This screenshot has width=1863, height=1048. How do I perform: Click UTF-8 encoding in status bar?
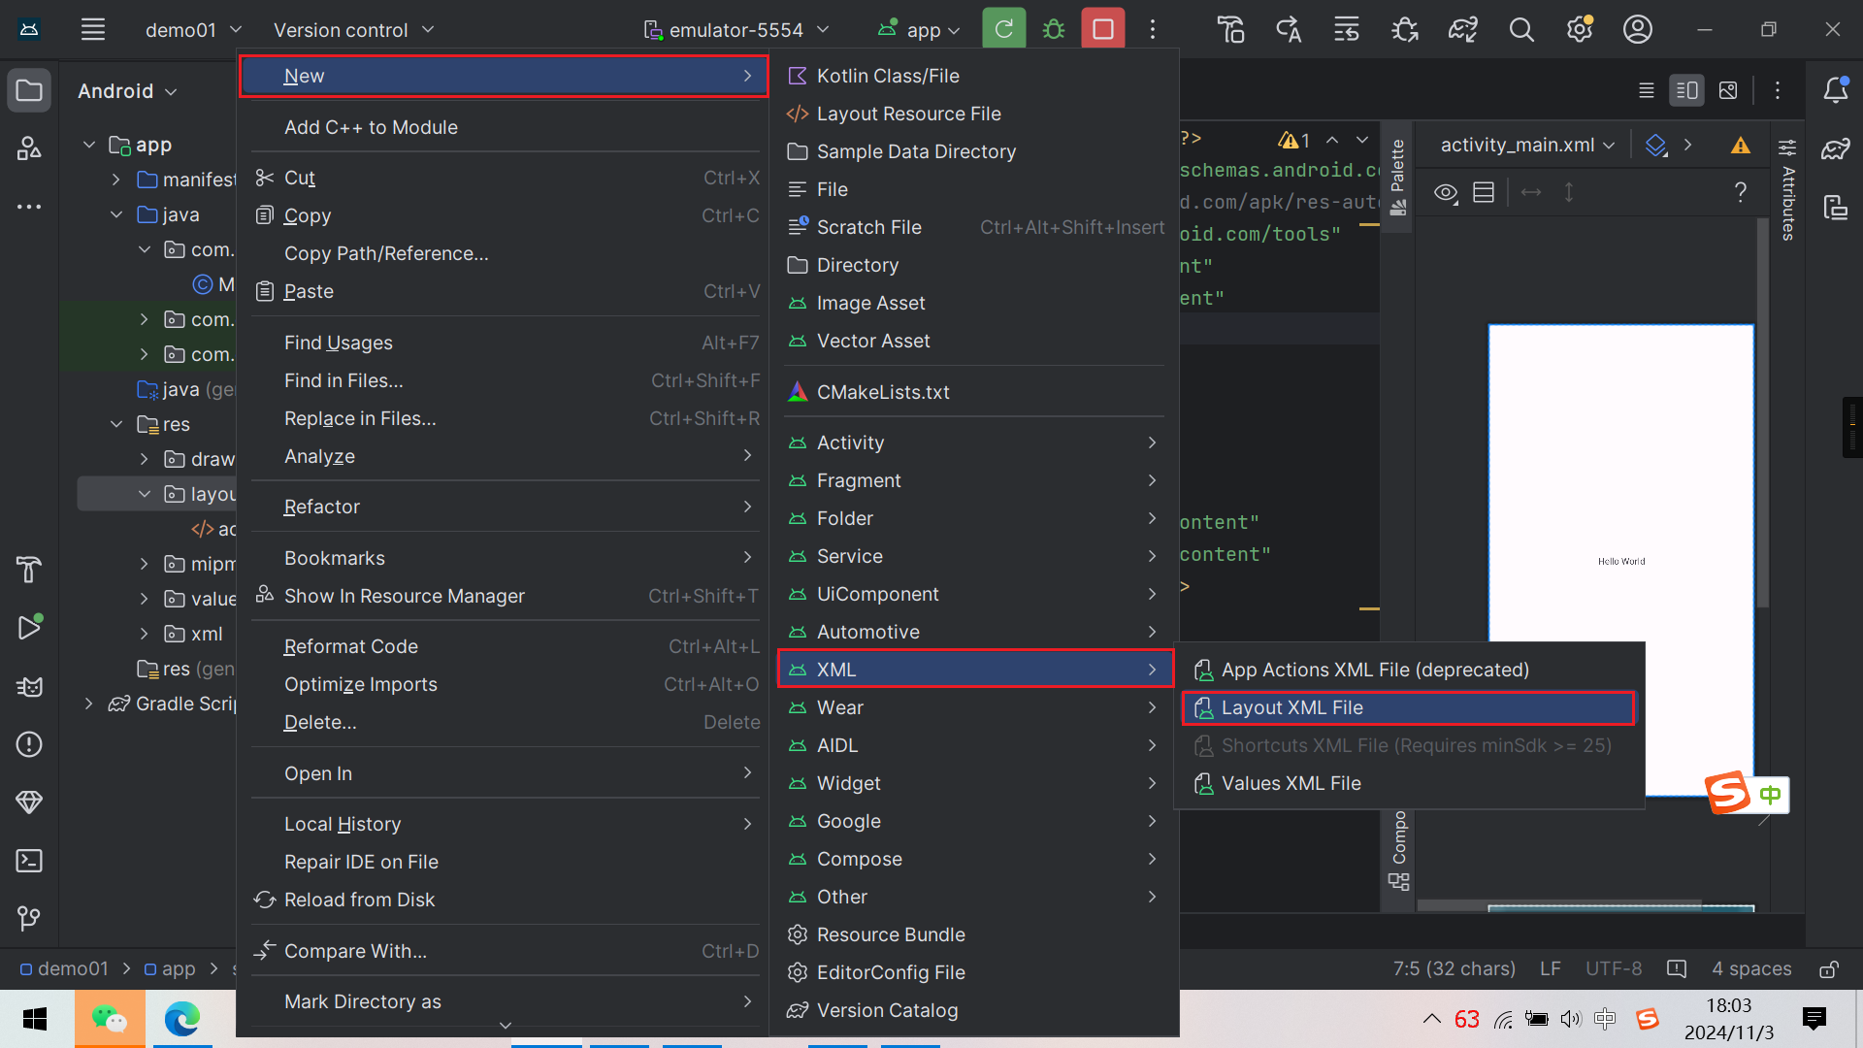click(x=1613, y=968)
